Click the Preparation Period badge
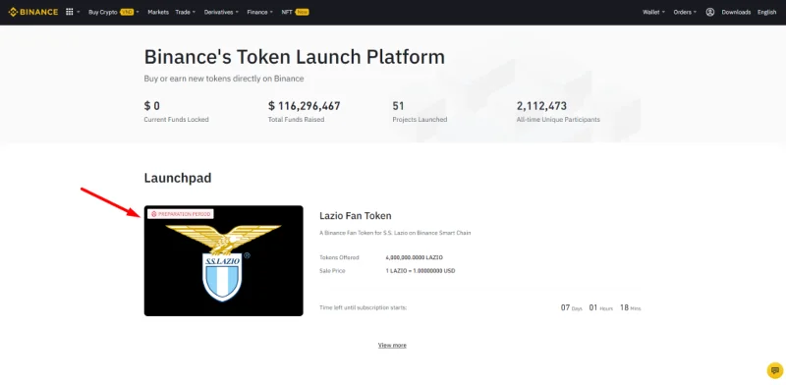The width and height of the screenshot is (786, 385). coord(181,214)
